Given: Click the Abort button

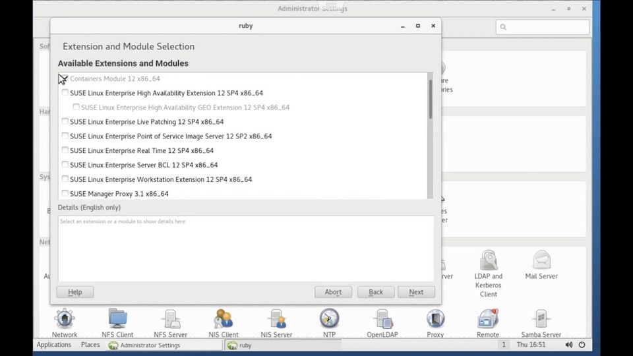Looking at the screenshot, I should pos(333,292).
